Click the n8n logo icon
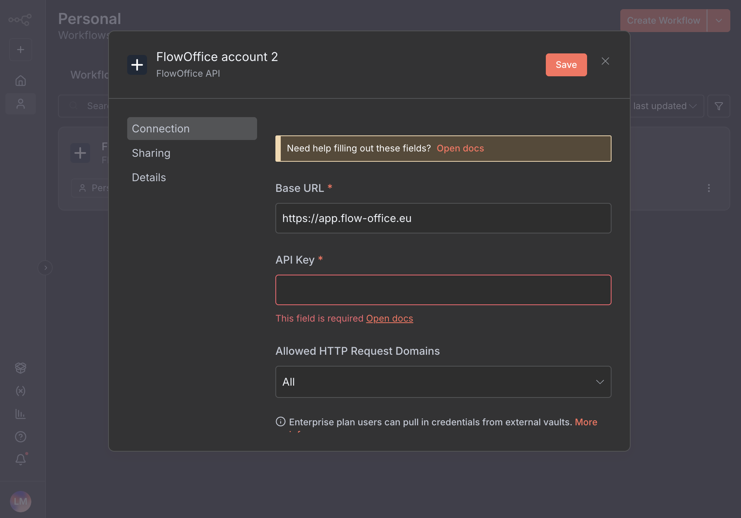Viewport: 741px width, 518px height. coord(20,19)
